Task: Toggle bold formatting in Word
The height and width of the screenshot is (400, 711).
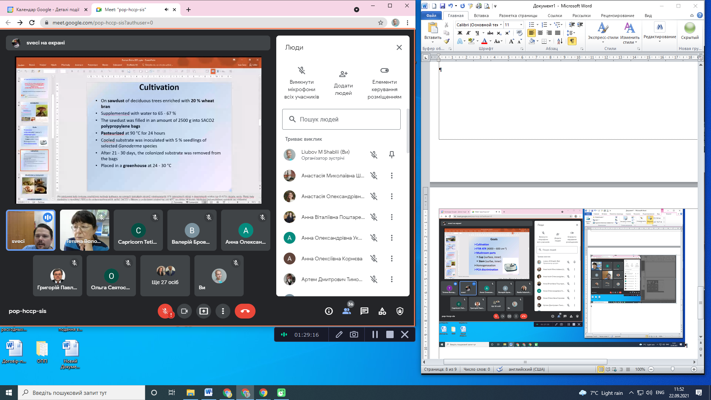Action: pos(460,33)
